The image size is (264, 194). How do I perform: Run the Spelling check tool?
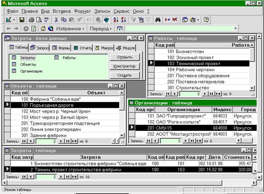click(46, 20)
